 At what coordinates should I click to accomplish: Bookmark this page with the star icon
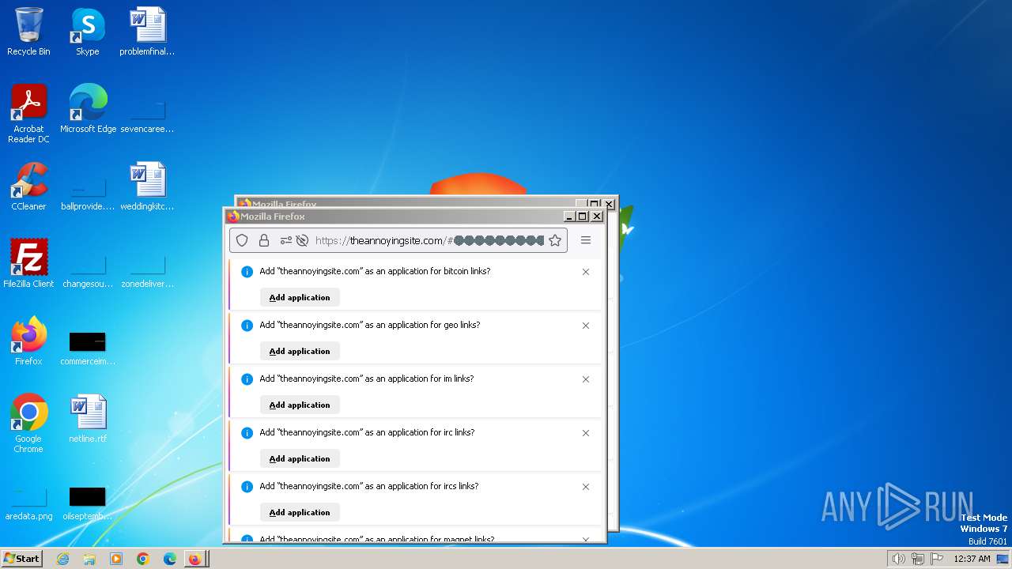pos(555,240)
